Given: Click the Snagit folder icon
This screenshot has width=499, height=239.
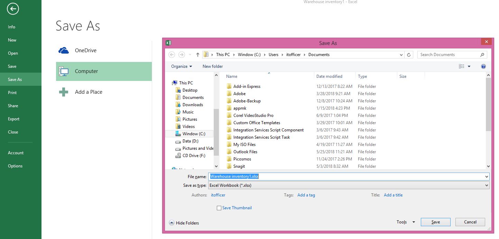Looking at the screenshot, I should [x=229, y=166].
